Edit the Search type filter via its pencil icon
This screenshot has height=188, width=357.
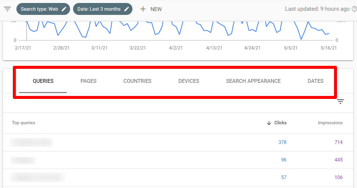64,9
